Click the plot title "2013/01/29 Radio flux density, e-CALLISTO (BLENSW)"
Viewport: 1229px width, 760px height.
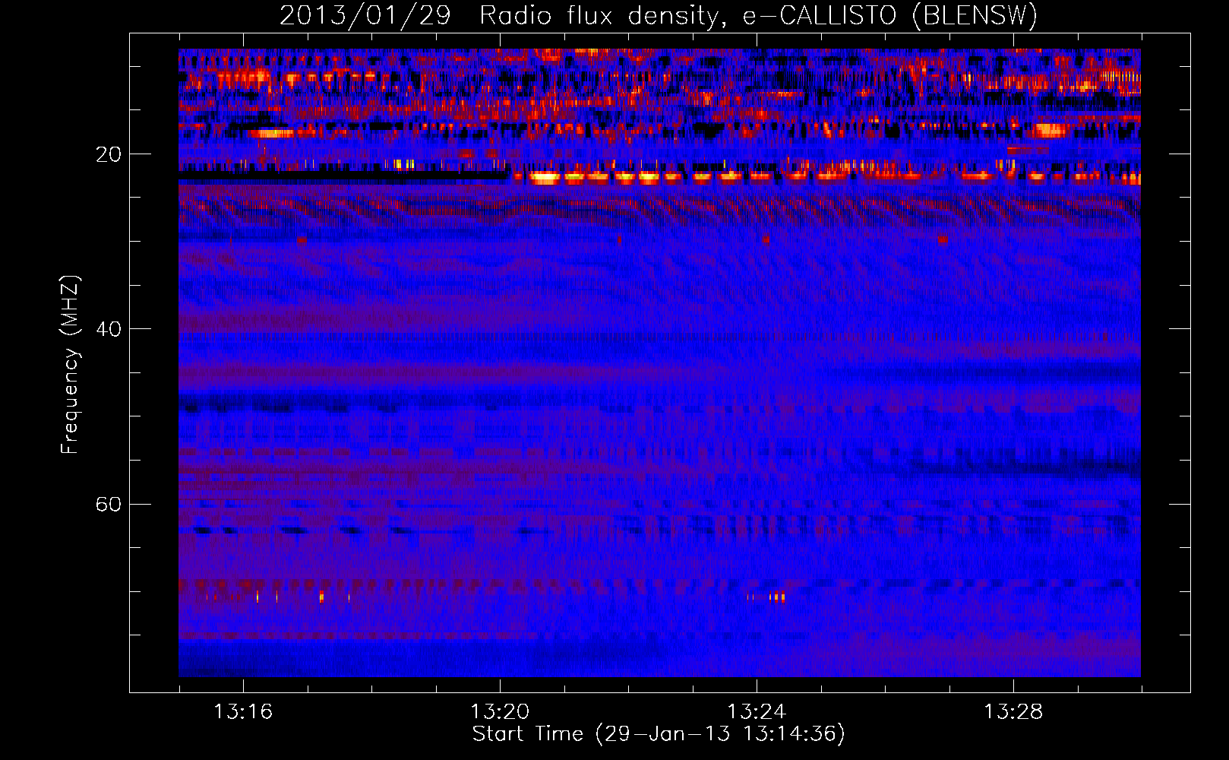click(x=659, y=16)
